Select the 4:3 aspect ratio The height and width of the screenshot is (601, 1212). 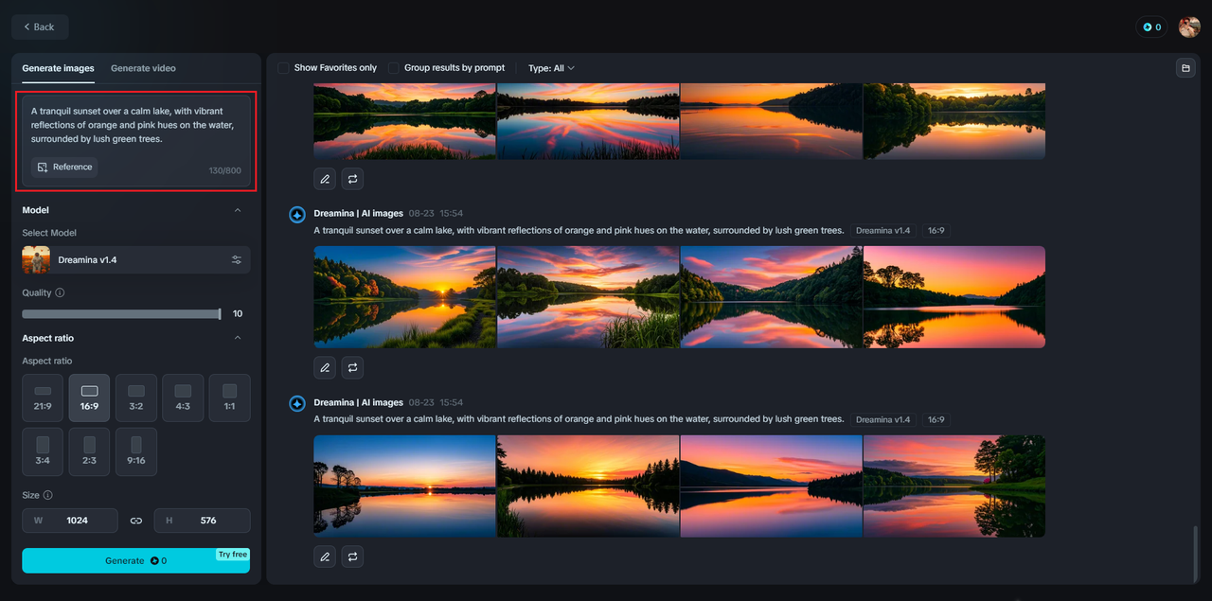click(183, 398)
